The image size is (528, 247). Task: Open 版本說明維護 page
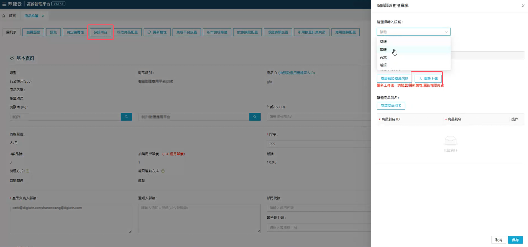217,32
